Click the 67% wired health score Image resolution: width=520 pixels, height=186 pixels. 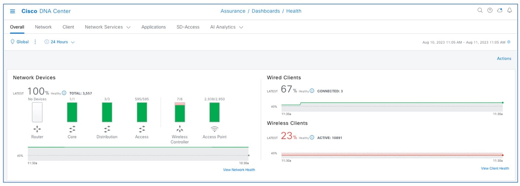click(x=289, y=90)
